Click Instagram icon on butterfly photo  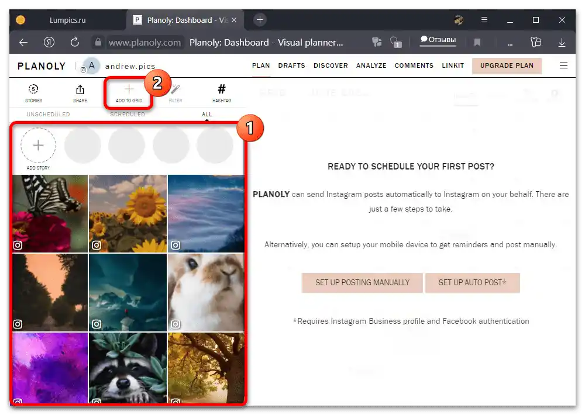[x=18, y=245]
